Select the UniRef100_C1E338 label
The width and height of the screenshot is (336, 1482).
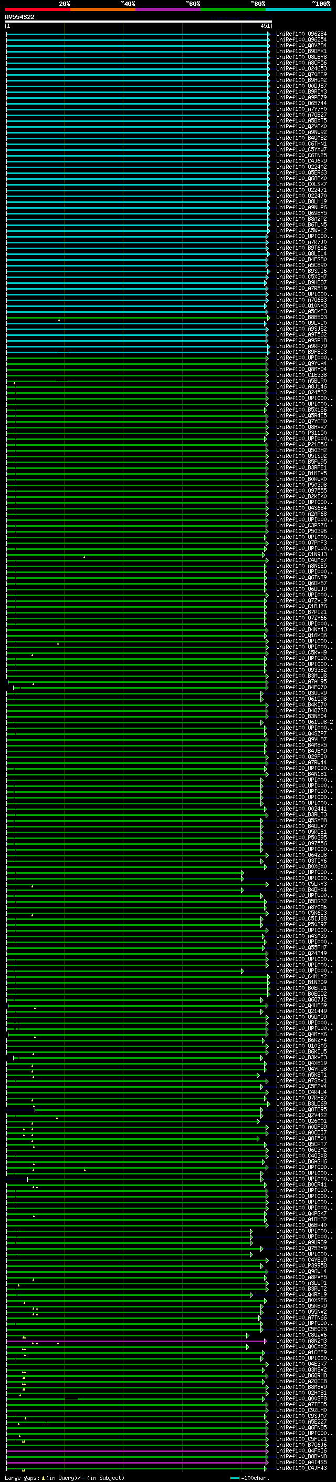[301, 375]
